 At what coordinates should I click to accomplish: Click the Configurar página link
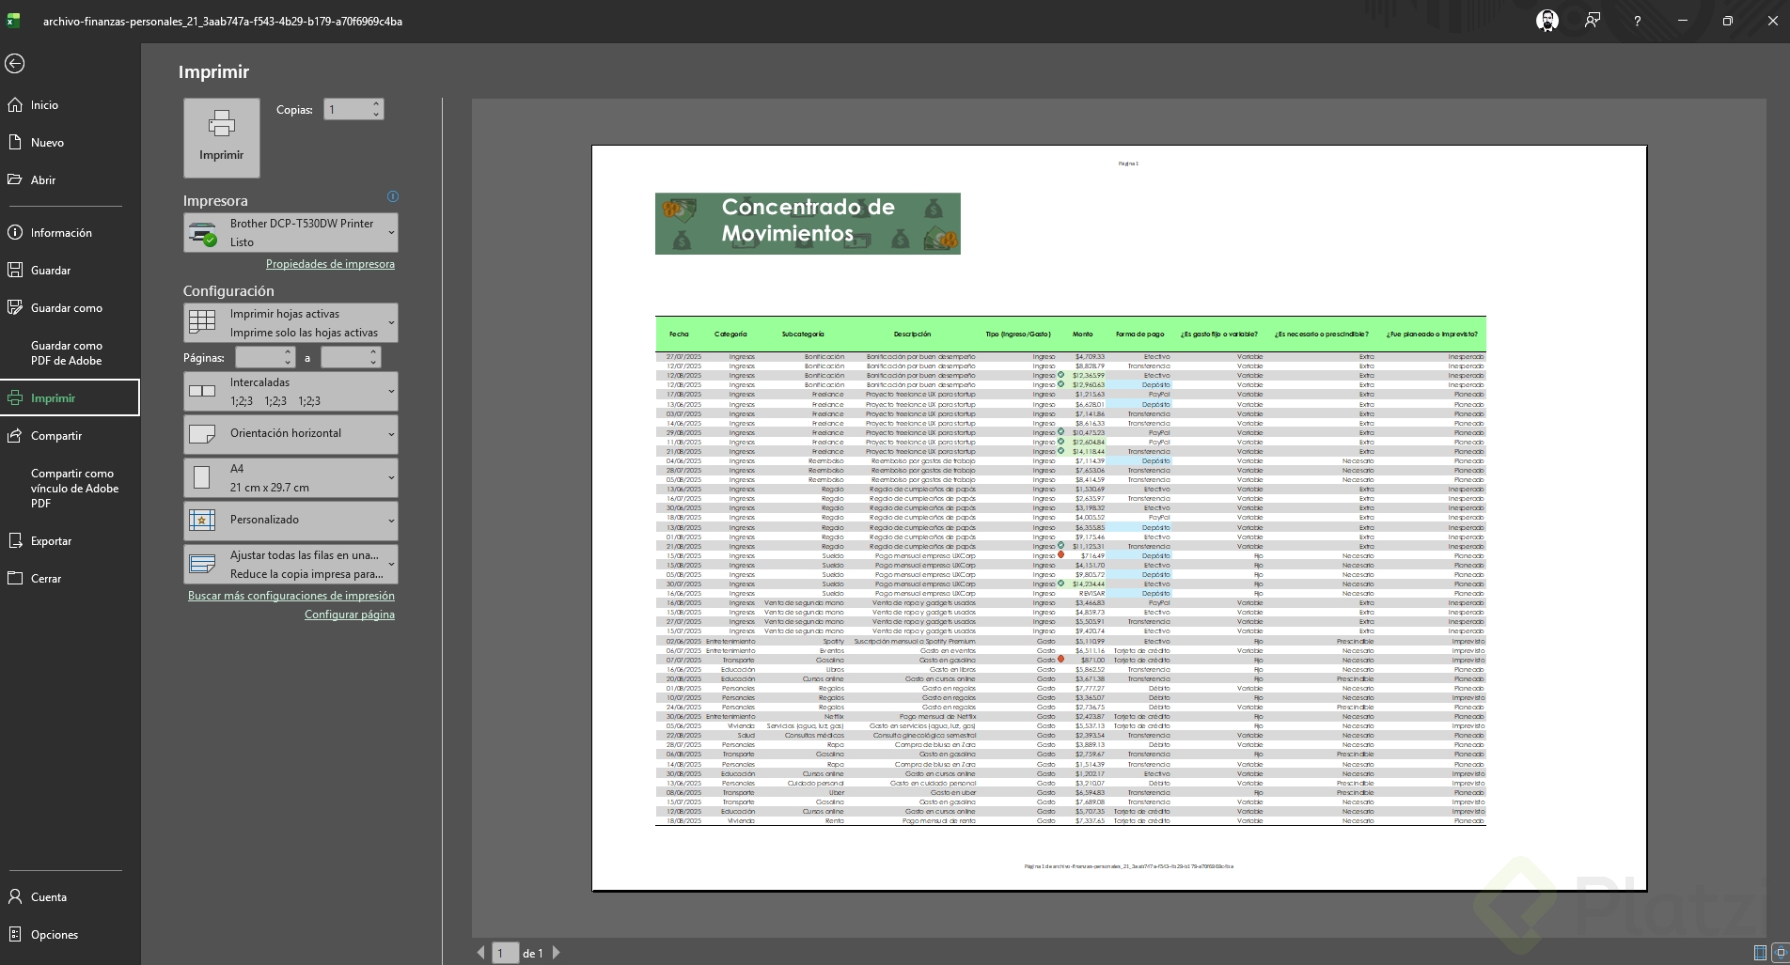click(x=350, y=615)
